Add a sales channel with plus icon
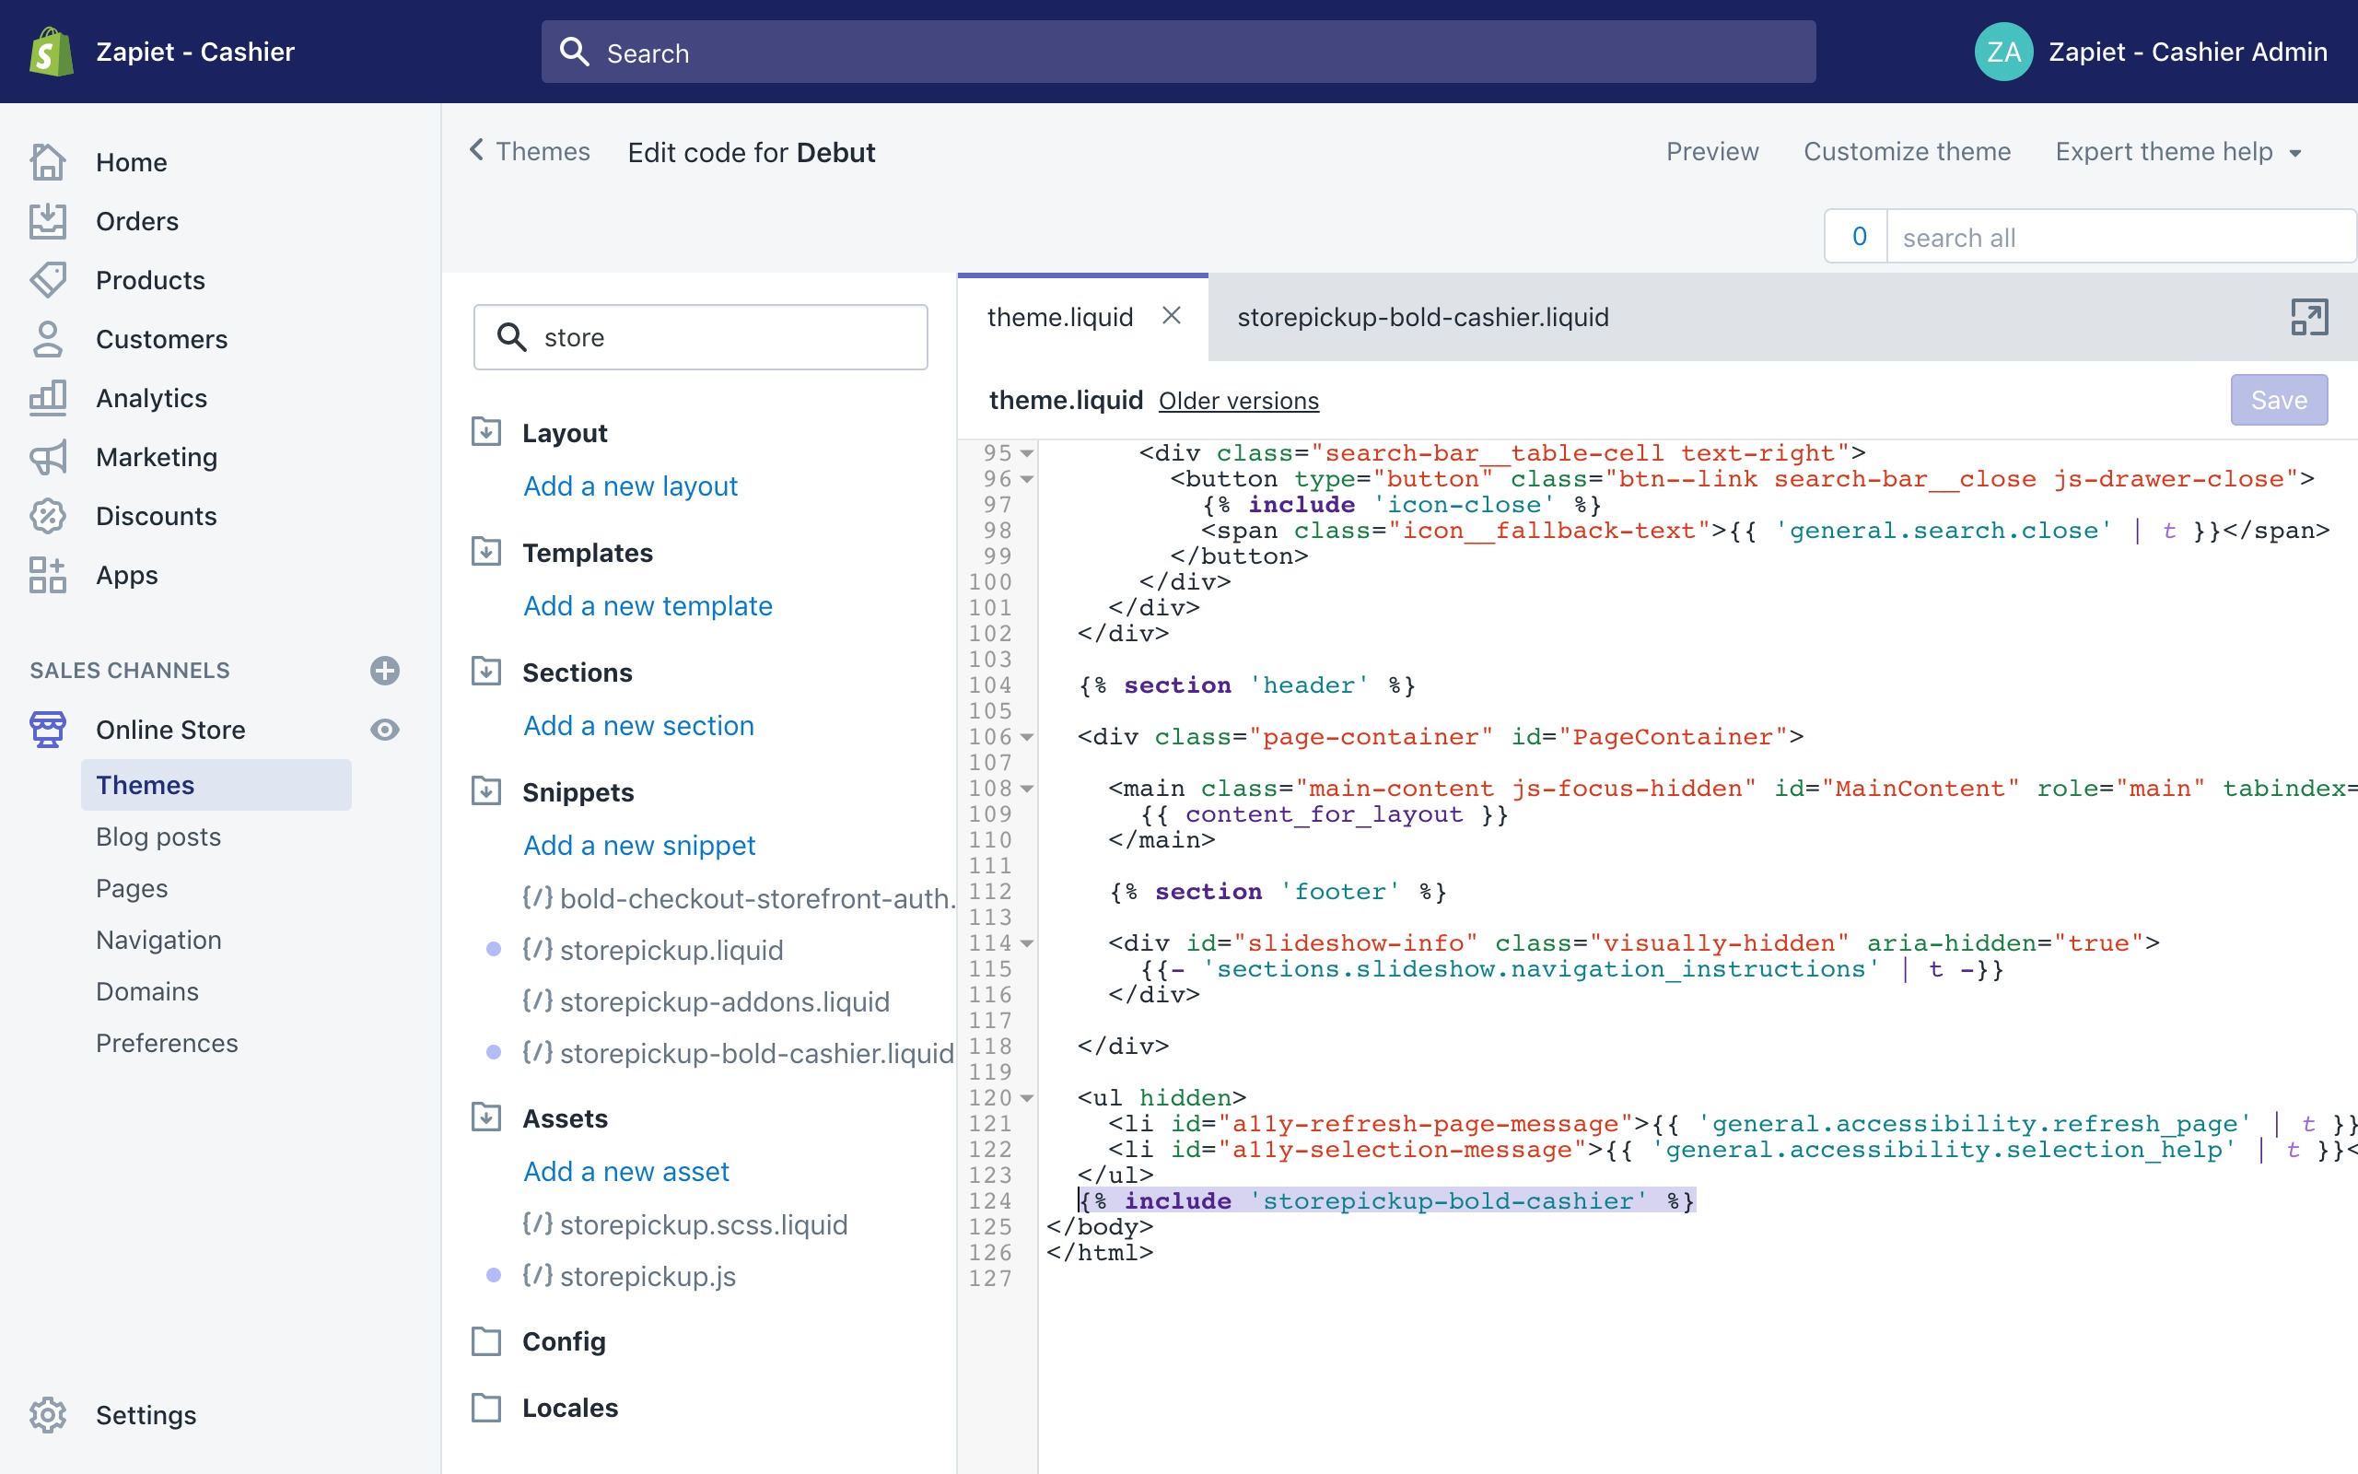Screen dimensions: 2358x1474 click(385, 671)
